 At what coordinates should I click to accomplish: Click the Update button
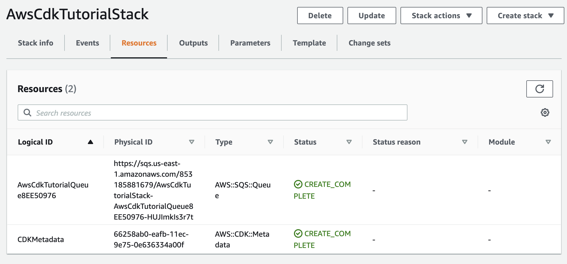coord(372,16)
